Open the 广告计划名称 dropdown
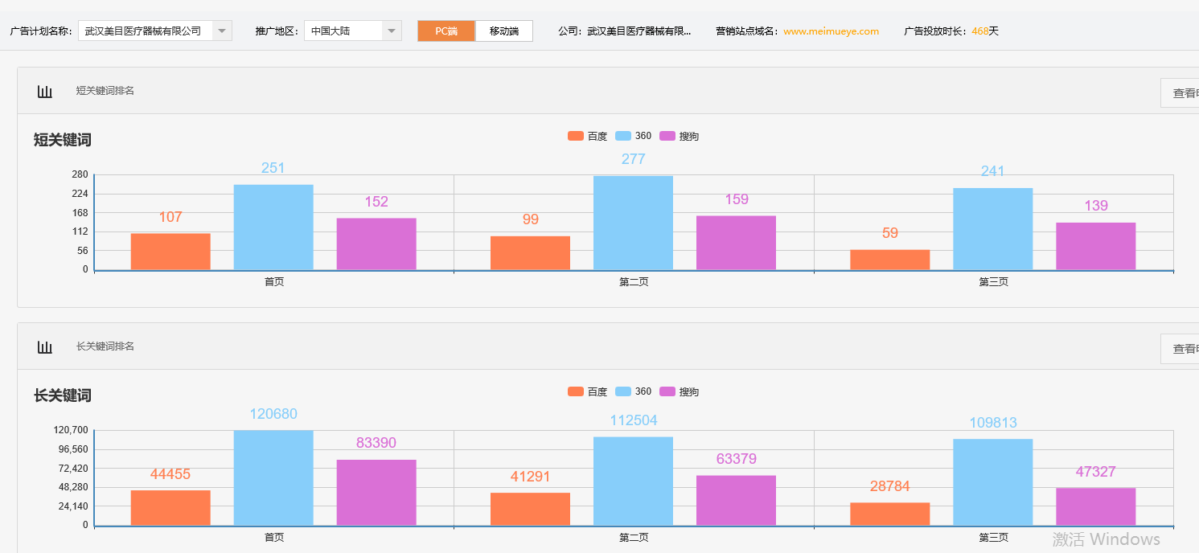Viewport: 1199px width, 553px height. pyautogui.click(x=221, y=31)
